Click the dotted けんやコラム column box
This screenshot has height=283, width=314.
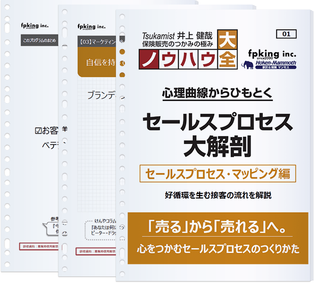pyautogui.click(x=97, y=227)
